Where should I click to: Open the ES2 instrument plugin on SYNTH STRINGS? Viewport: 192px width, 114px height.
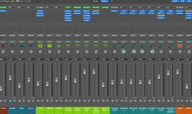tap(68, 7)
